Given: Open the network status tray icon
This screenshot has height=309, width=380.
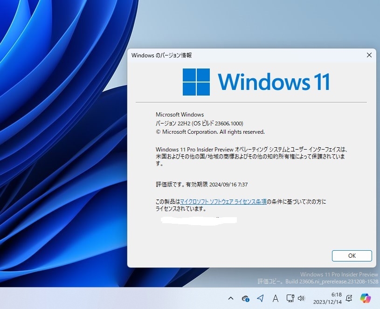Looking at the screenshot, I should coord(290,298).
